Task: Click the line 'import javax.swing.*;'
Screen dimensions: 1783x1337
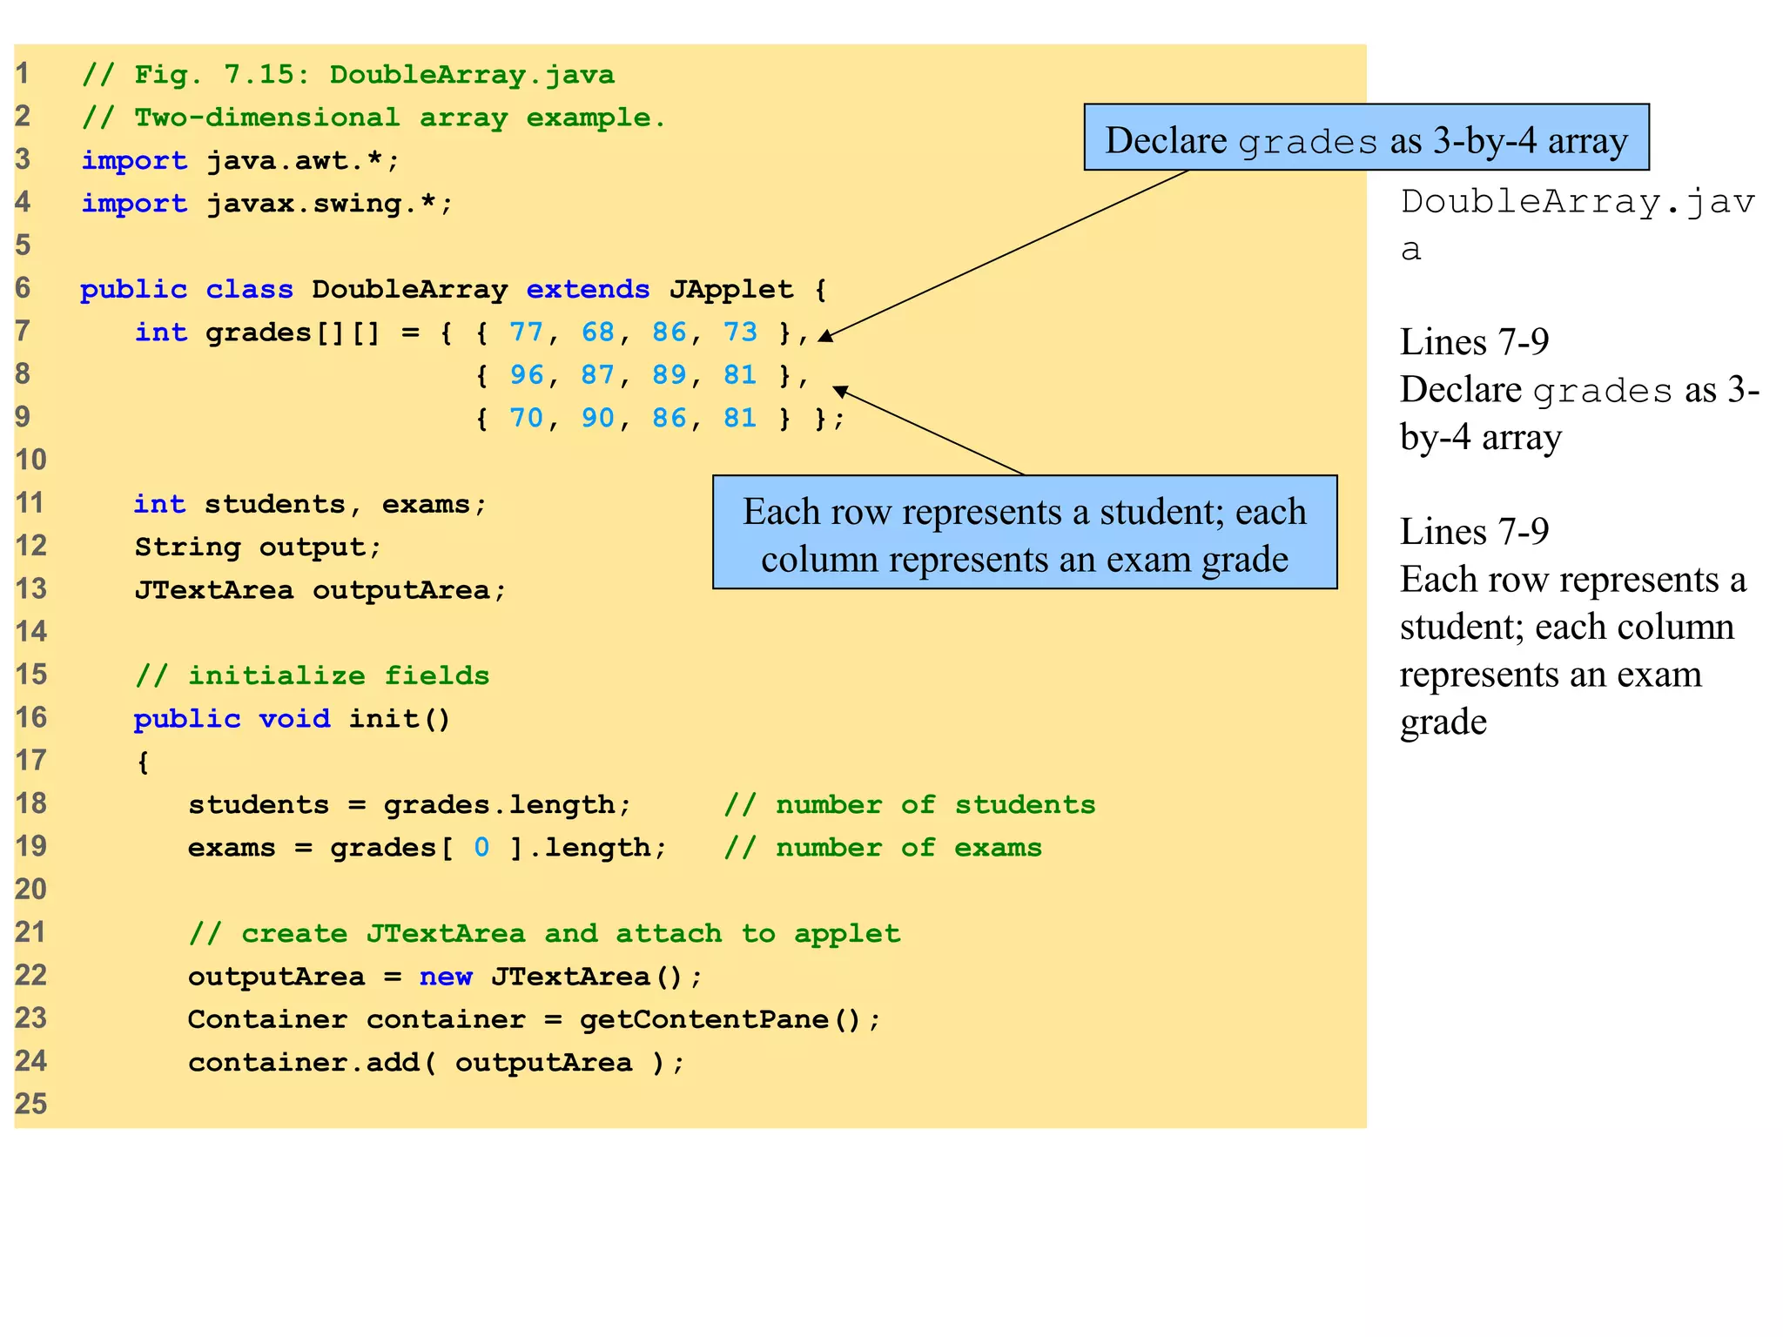Action: point(267,204)
